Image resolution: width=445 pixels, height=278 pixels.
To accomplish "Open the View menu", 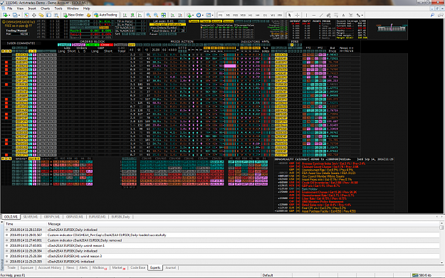I will (20, 9).
